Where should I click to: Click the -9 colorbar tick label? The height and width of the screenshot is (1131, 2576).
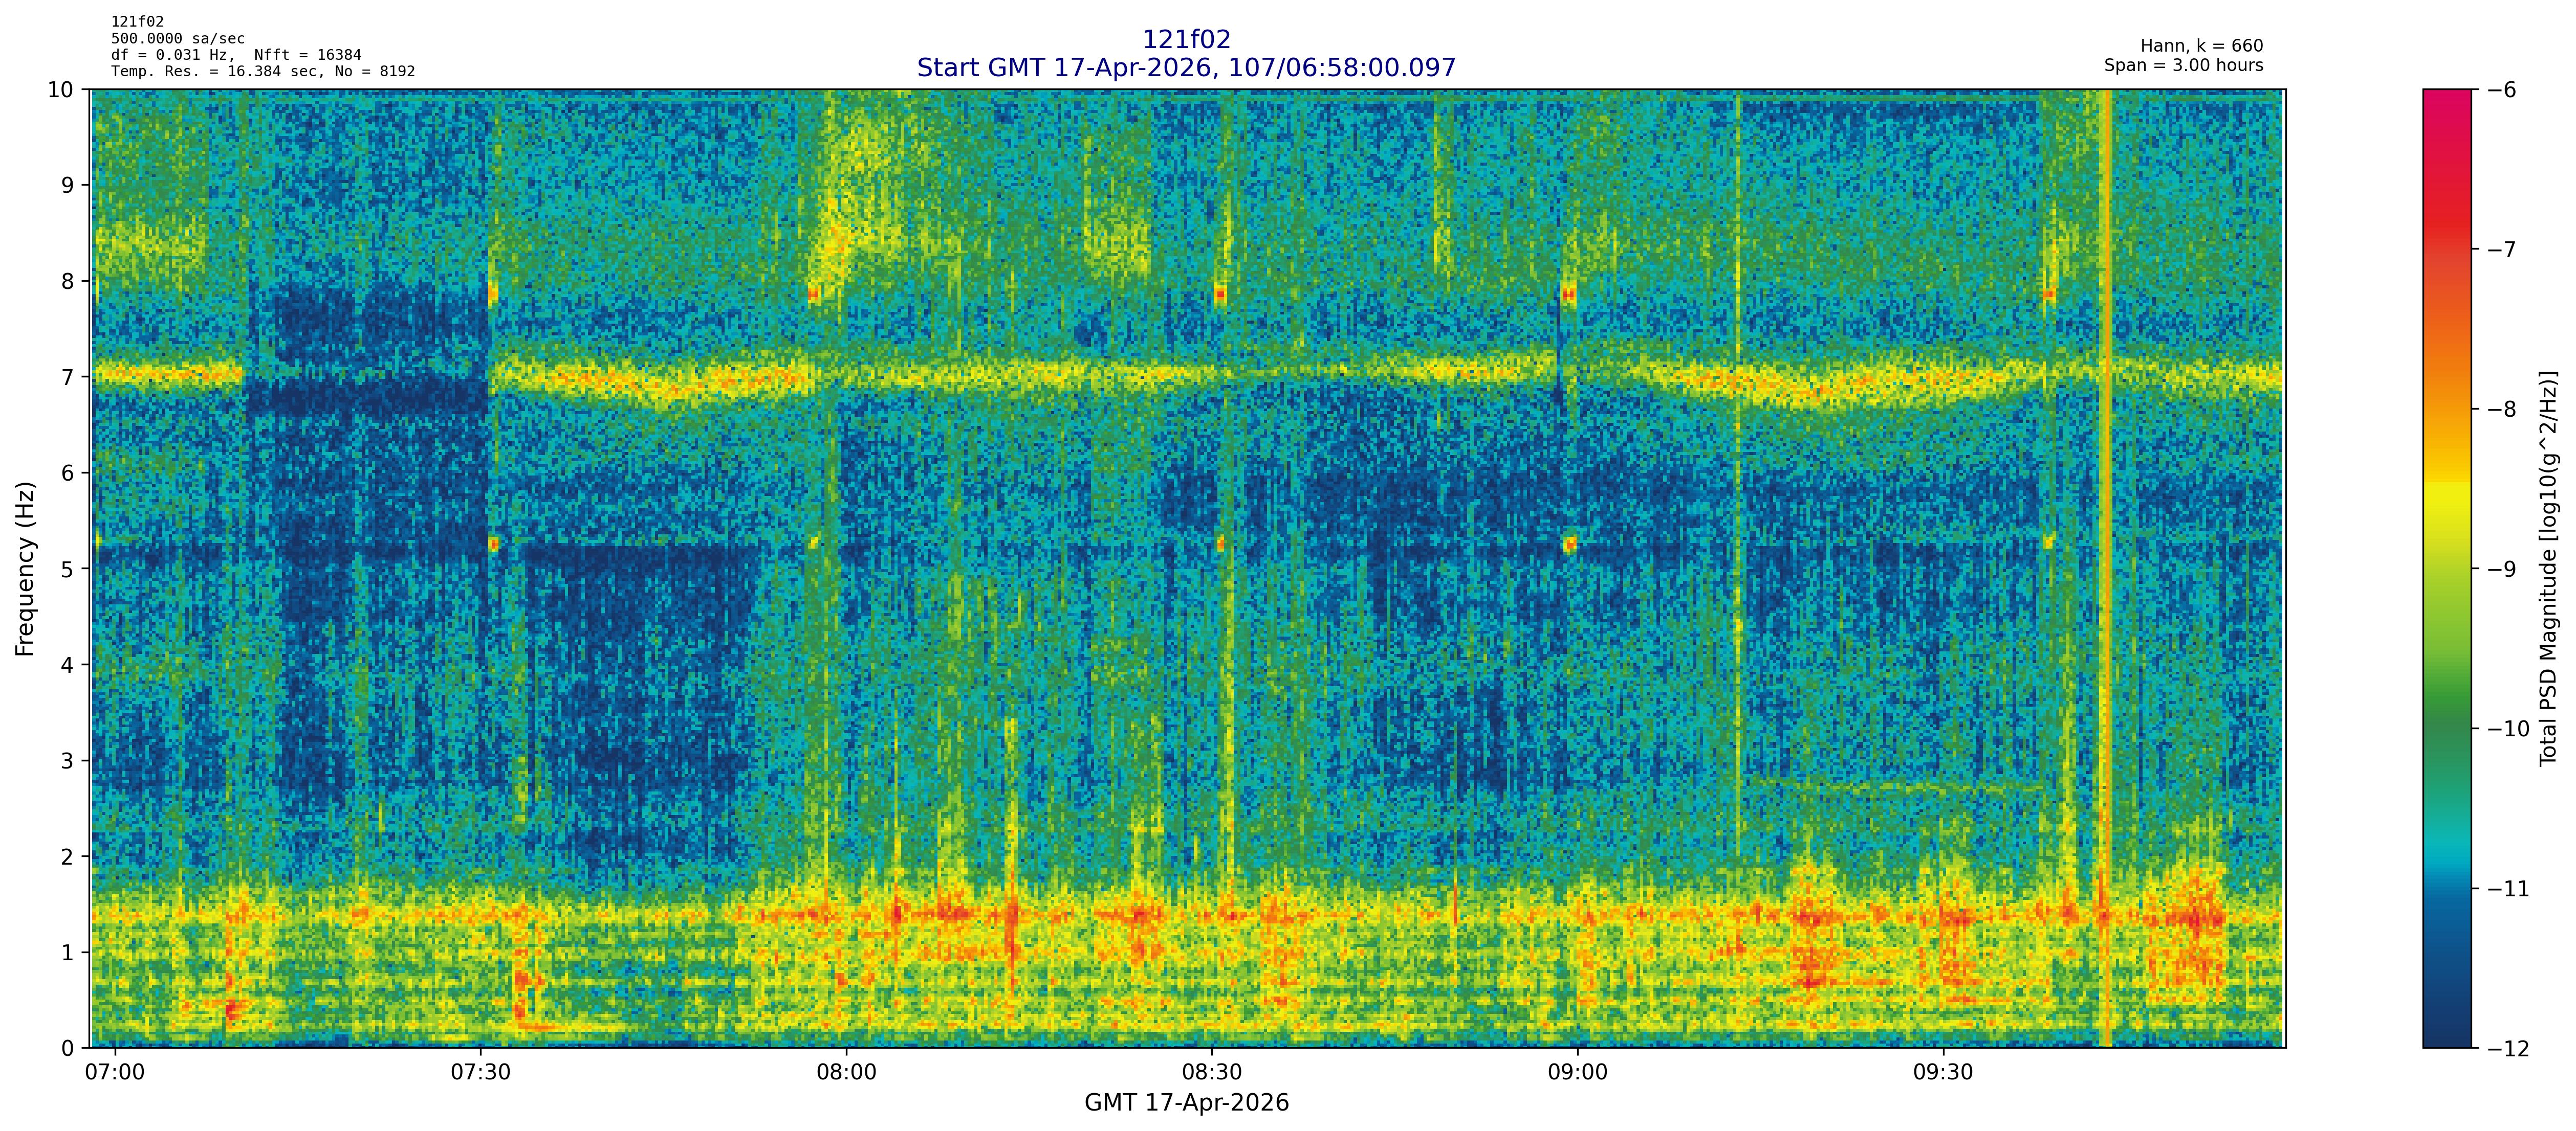2501,570
